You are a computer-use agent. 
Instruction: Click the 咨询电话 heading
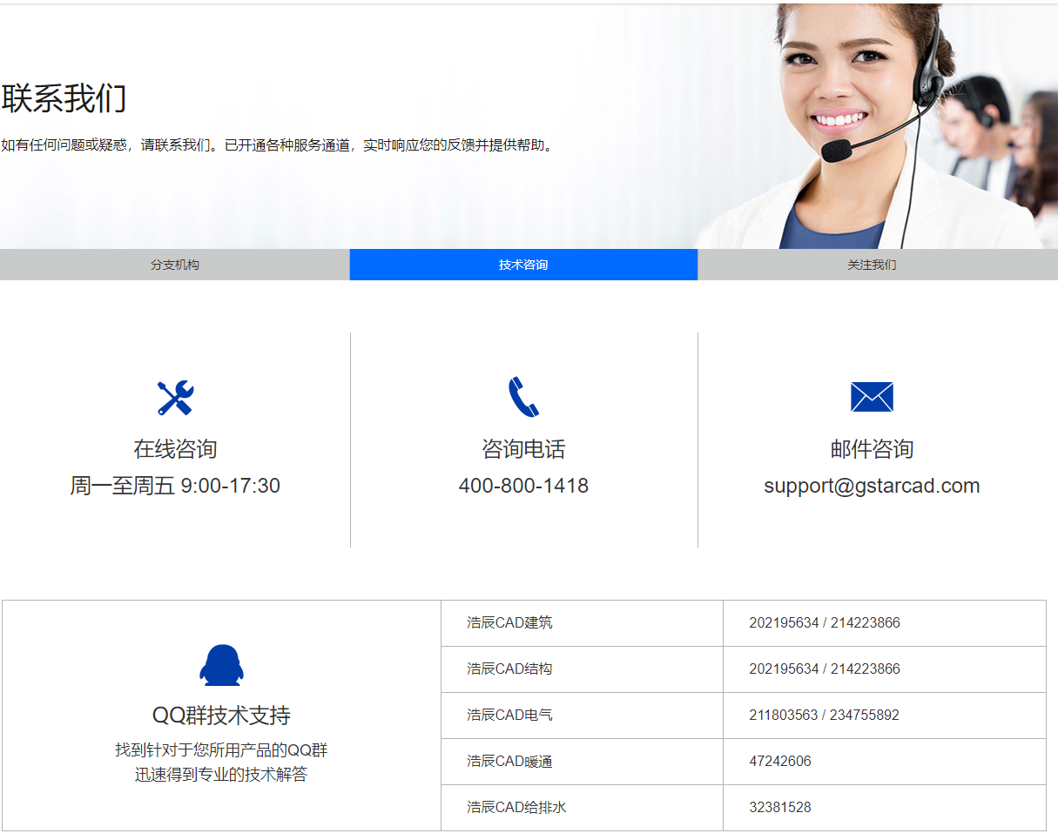pyautogui.click(x=523, y=449)
